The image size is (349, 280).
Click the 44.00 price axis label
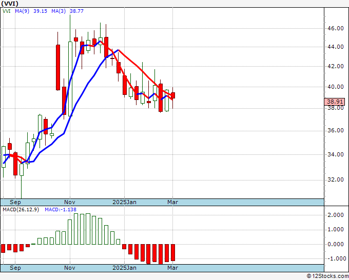point(336,47)
